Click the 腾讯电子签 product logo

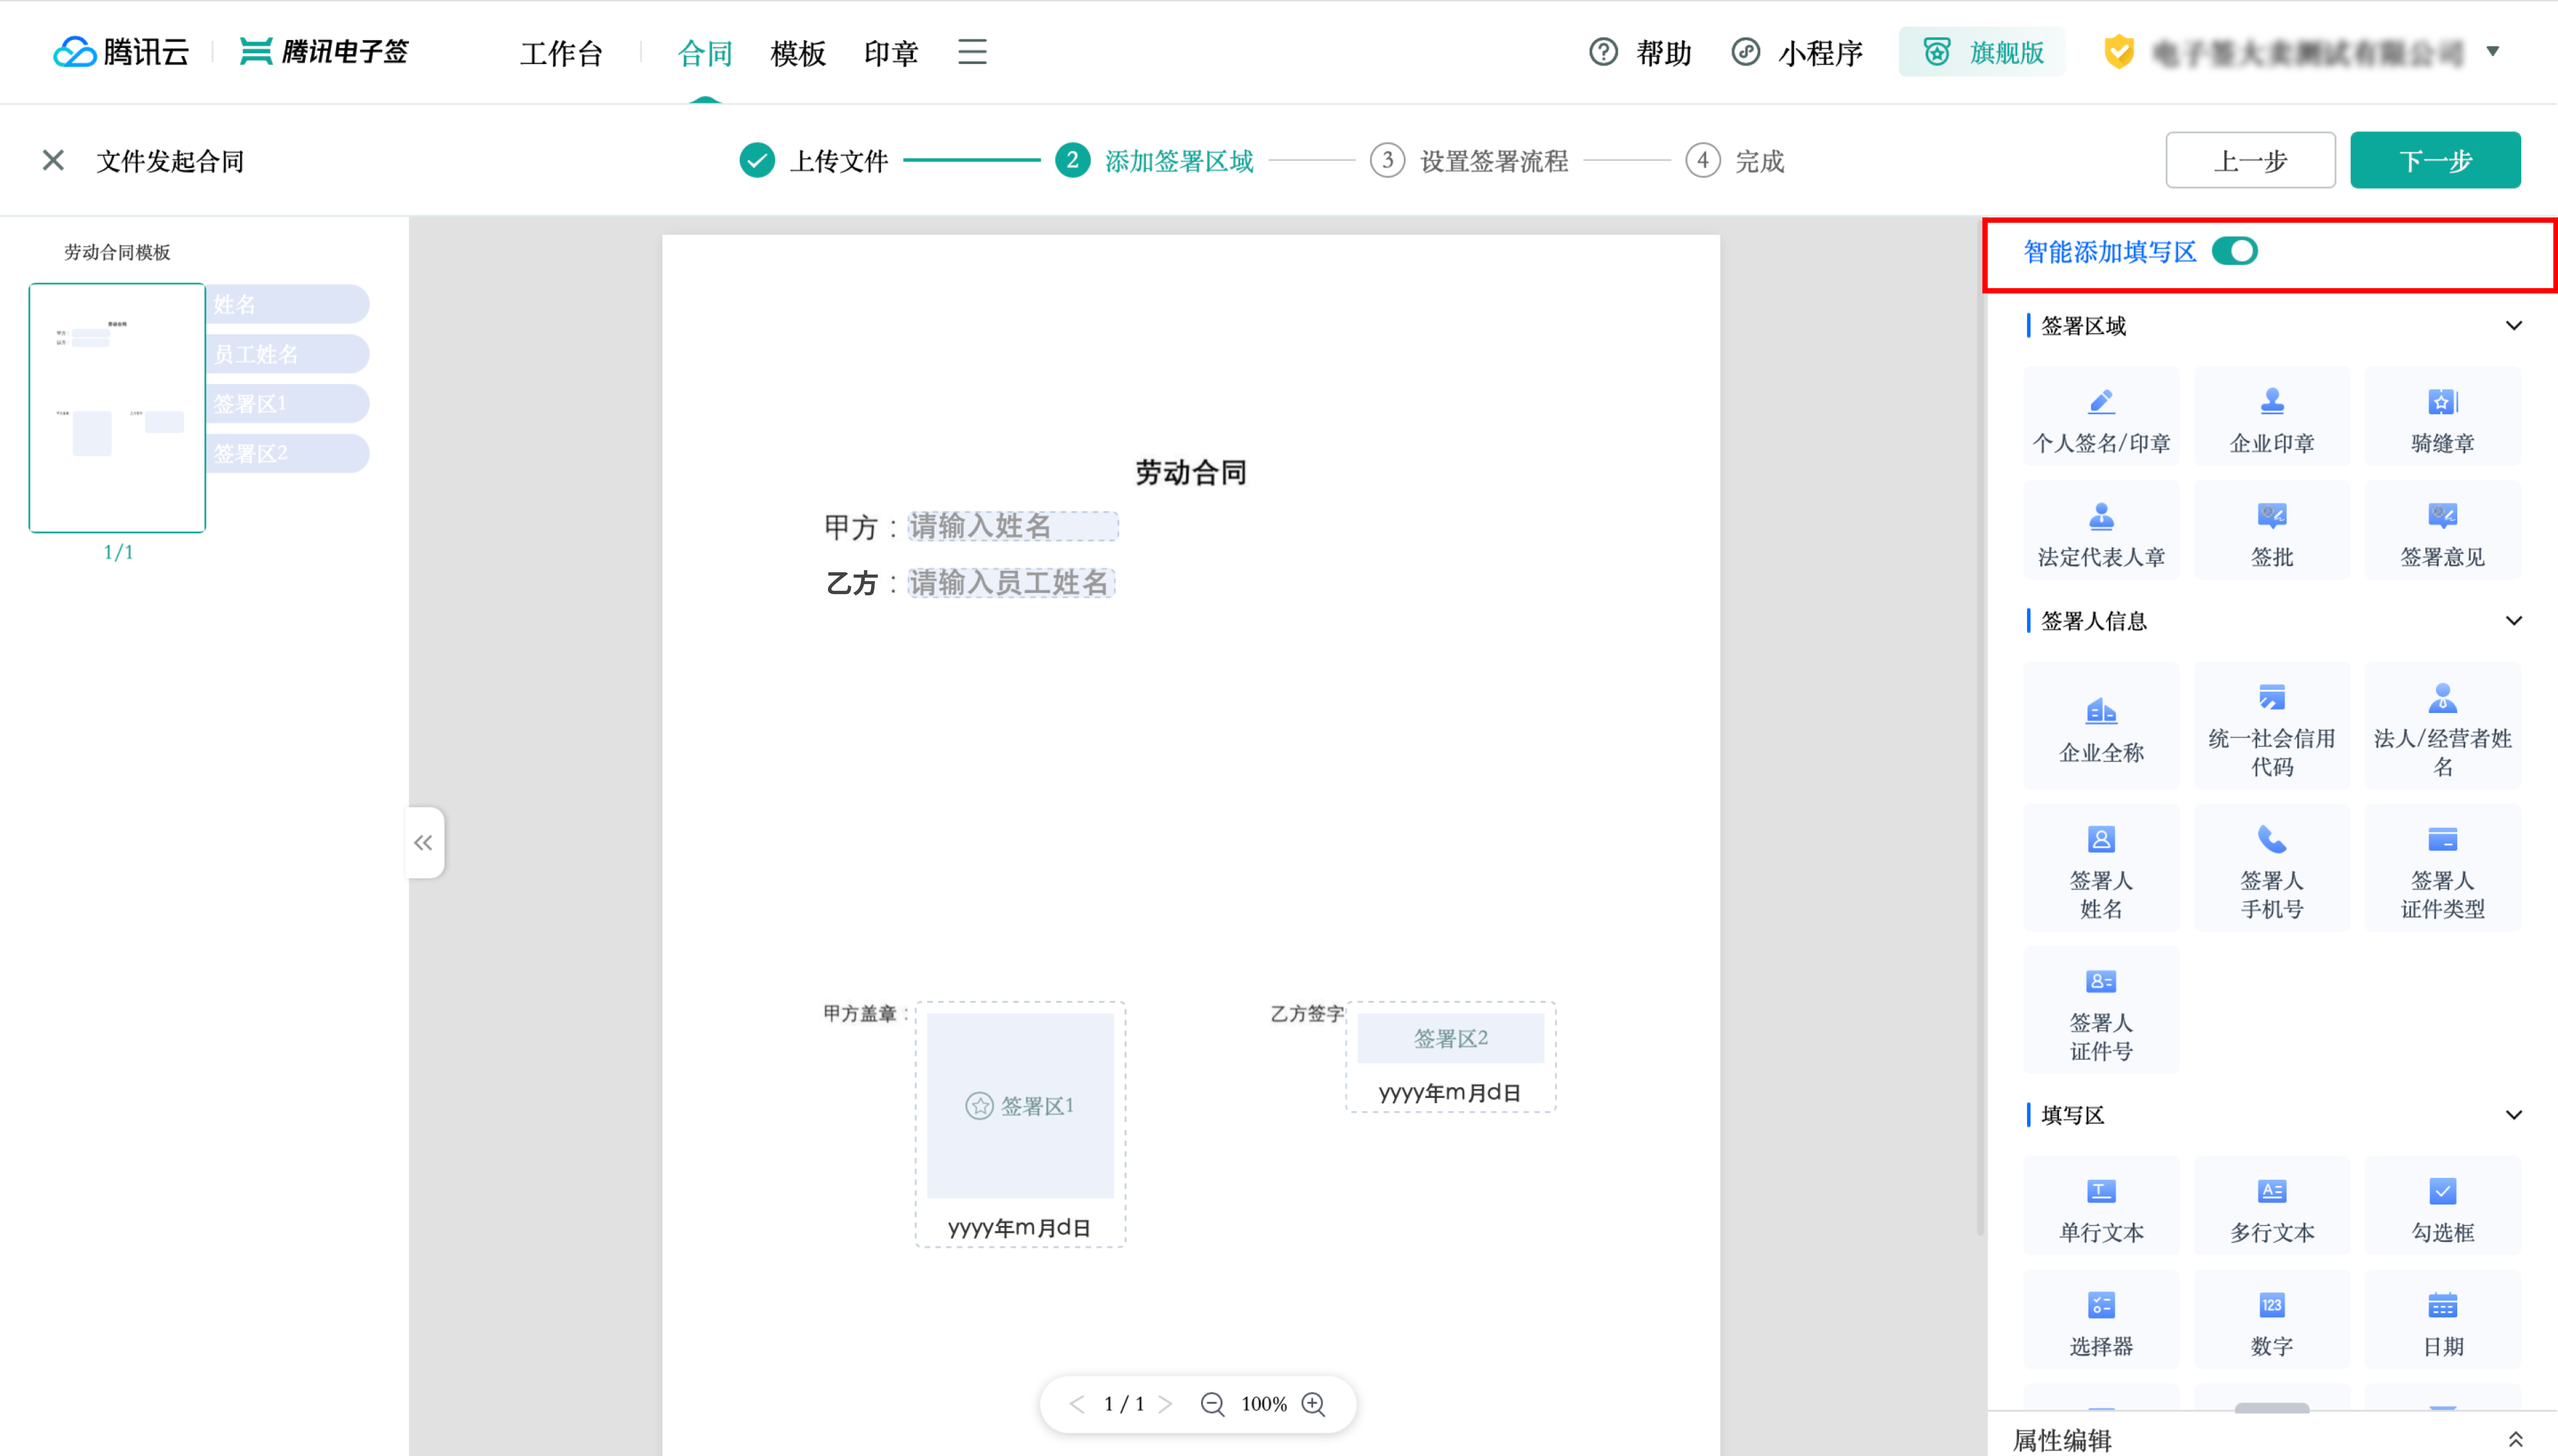(324, 52)
